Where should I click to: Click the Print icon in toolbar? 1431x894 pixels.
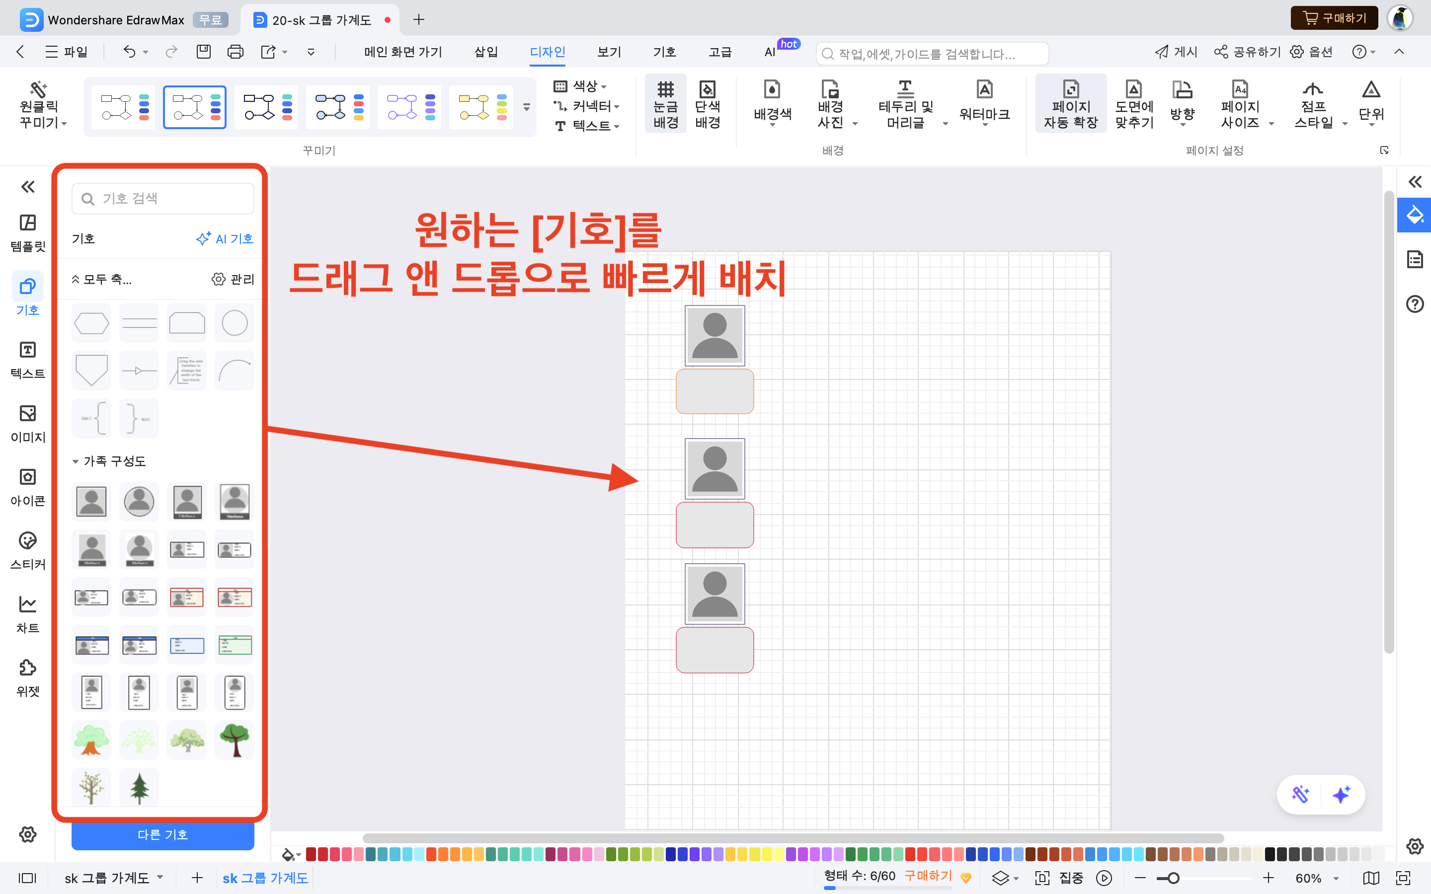point(236,52)
